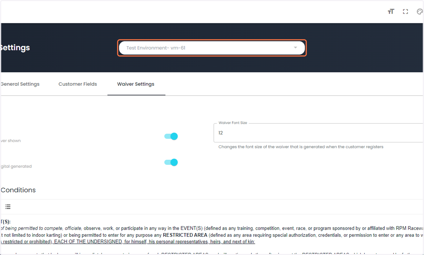The image size is (424, 255).
Task: Click bold RESTRICTED AREA text in waiver
Action: pyautogui.click(x=185, y=235)
